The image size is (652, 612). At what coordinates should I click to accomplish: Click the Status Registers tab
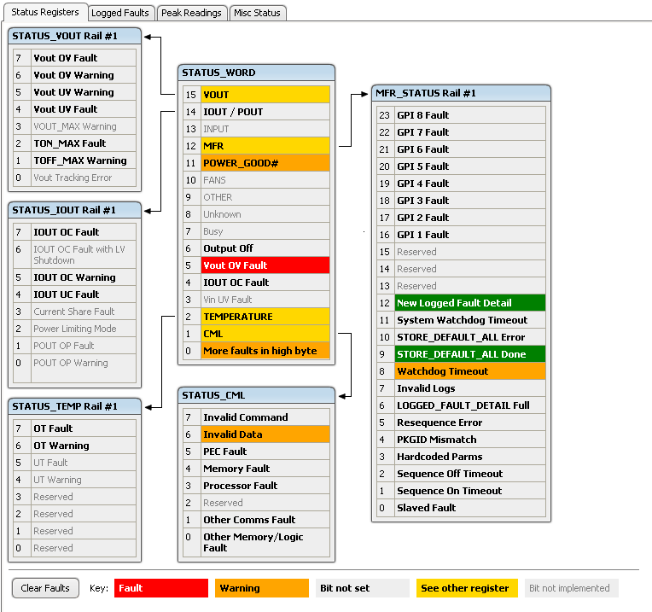(44, 12)
